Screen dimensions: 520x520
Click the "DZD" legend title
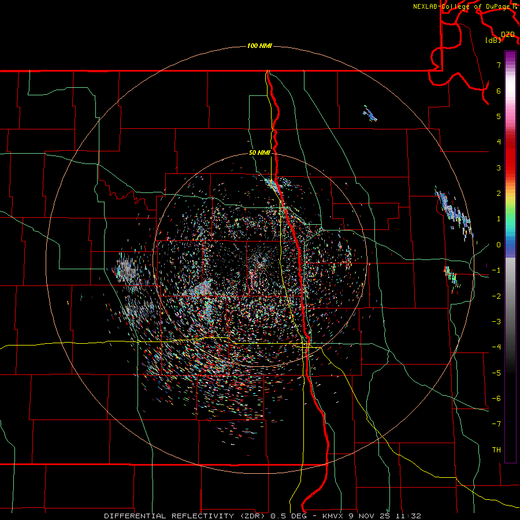[x=508, y=35]
